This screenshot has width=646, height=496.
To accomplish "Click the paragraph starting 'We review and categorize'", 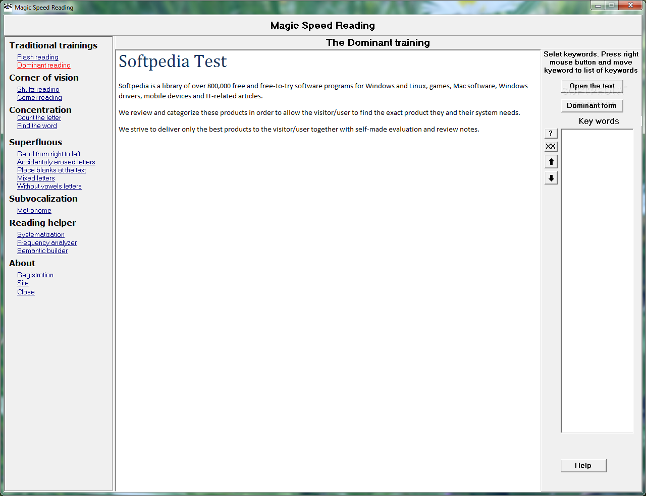I will pos(319,113).
